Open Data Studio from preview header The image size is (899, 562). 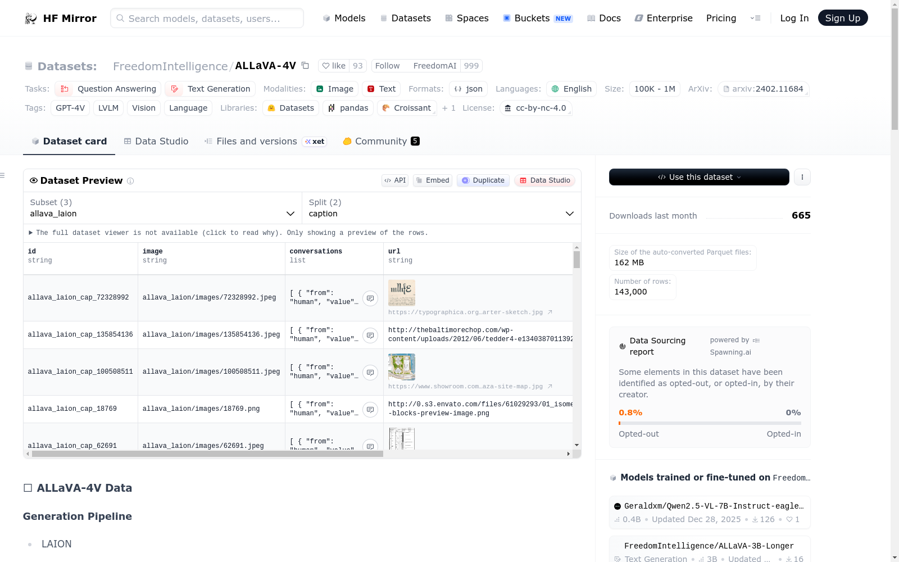[x=544, y=180]
